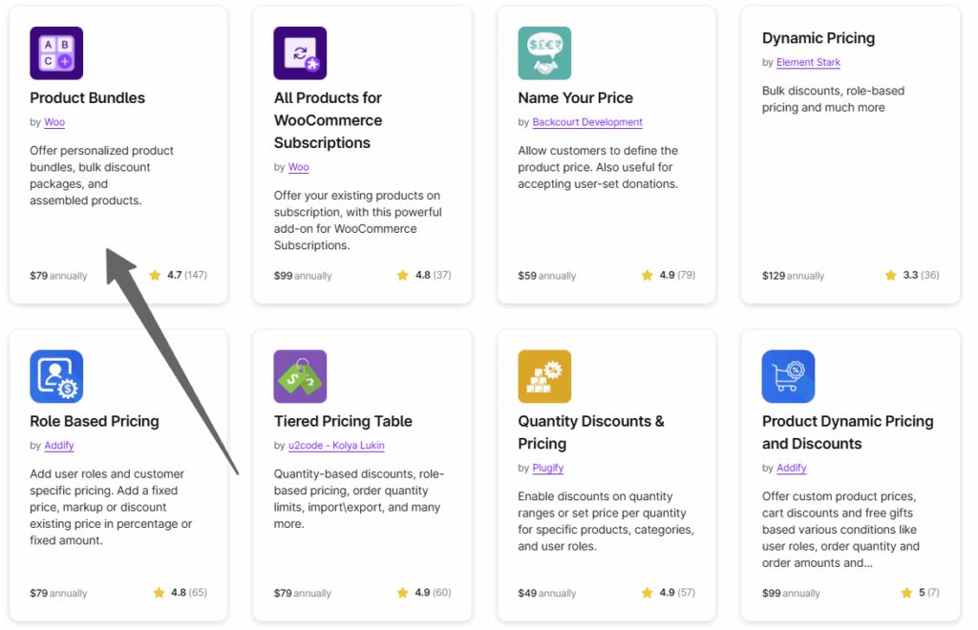Open the Role Based Pricing title

95,421
